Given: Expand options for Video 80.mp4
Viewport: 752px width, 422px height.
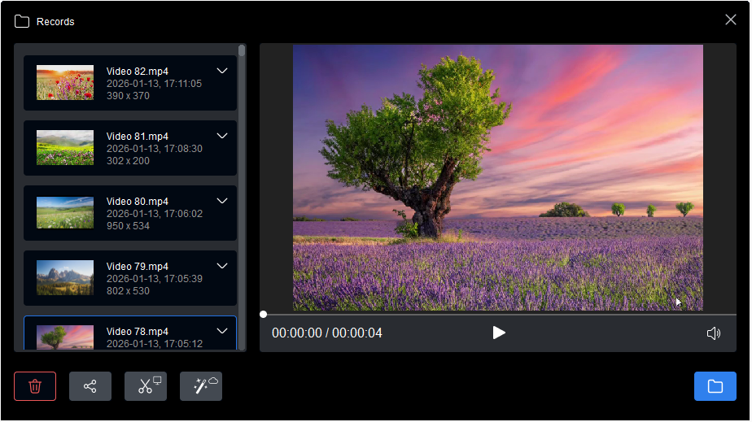Looking at the screenshot, I should [x=221, y=201].
